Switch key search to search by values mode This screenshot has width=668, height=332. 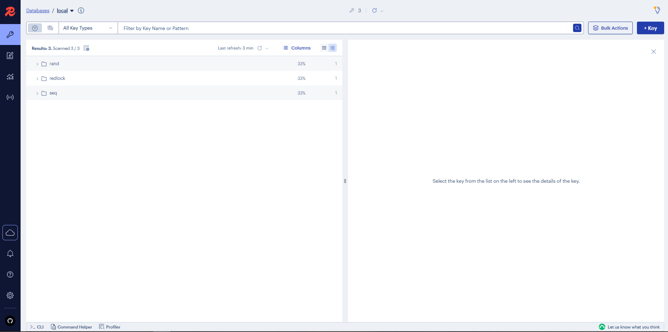click(x=50, y=28)
